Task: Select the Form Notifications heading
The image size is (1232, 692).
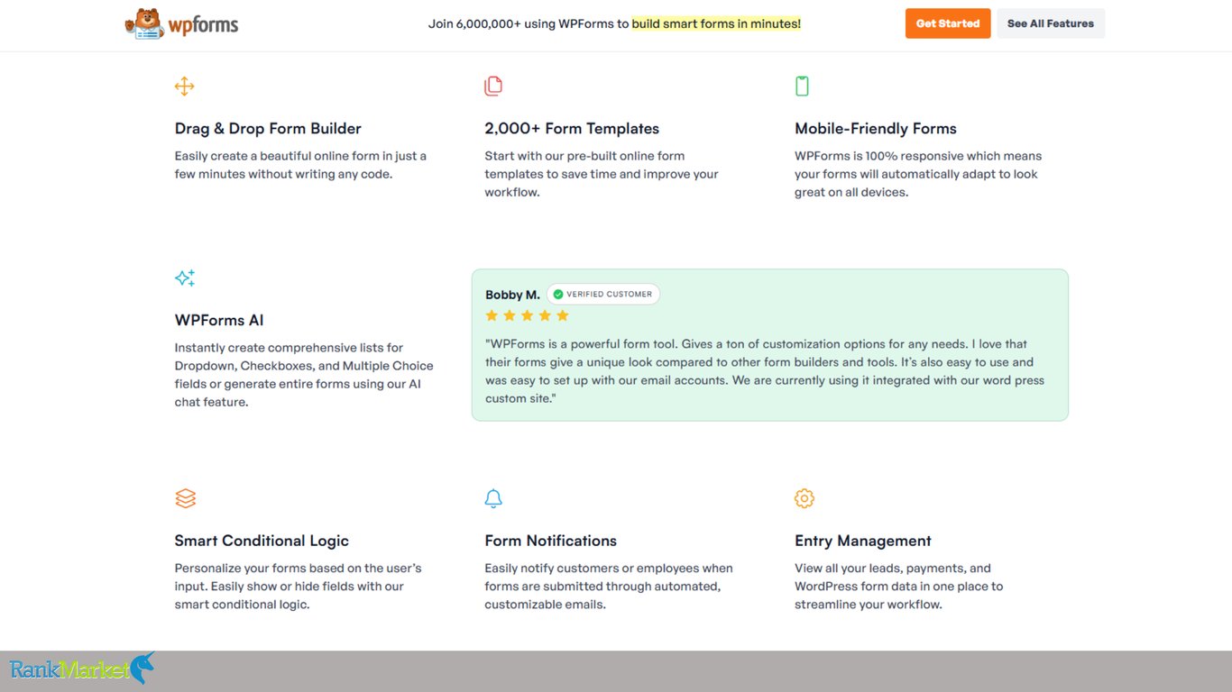Action: click(x=551, y=541)
